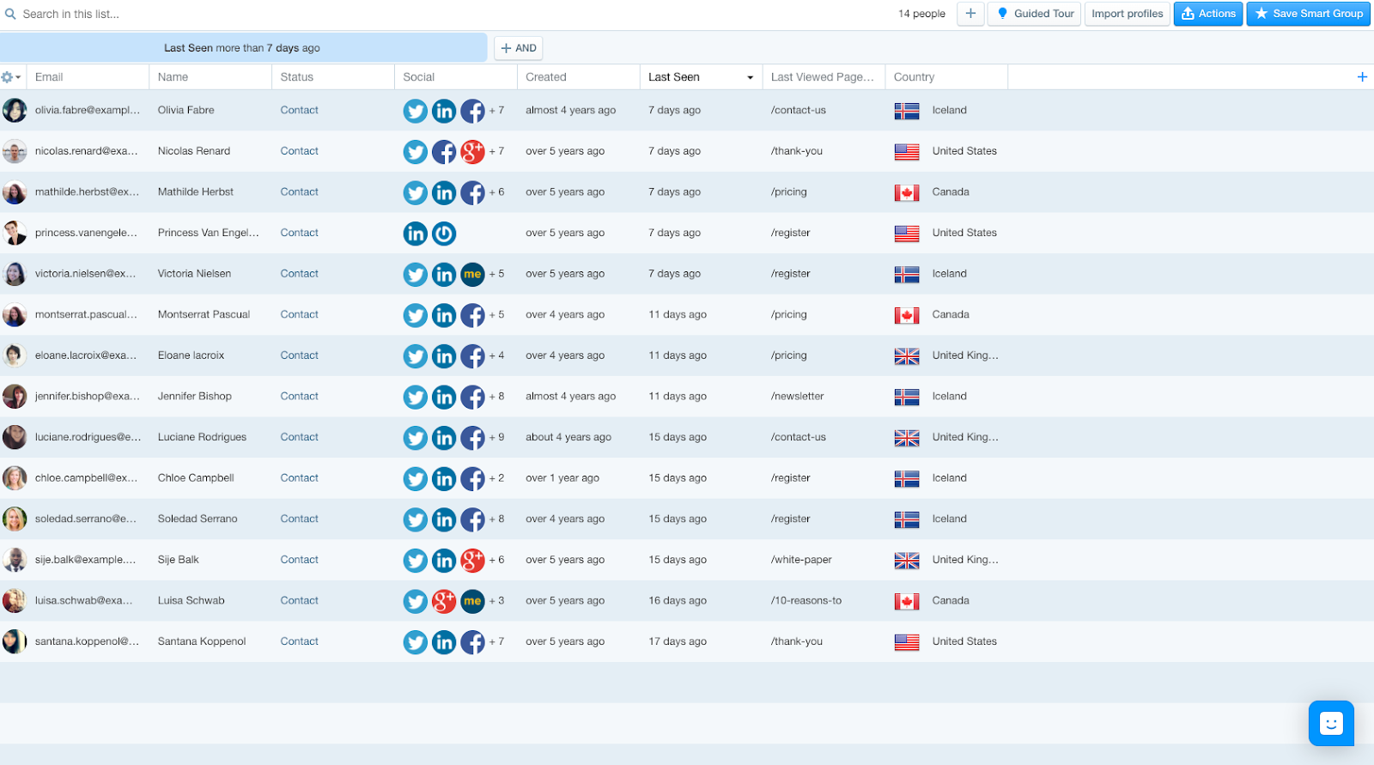Edit the 'Last Seen more than 7 days ago' filter
Image resolution: width=1374 pixels, height=765 pixels.
[x=243, y=48]
